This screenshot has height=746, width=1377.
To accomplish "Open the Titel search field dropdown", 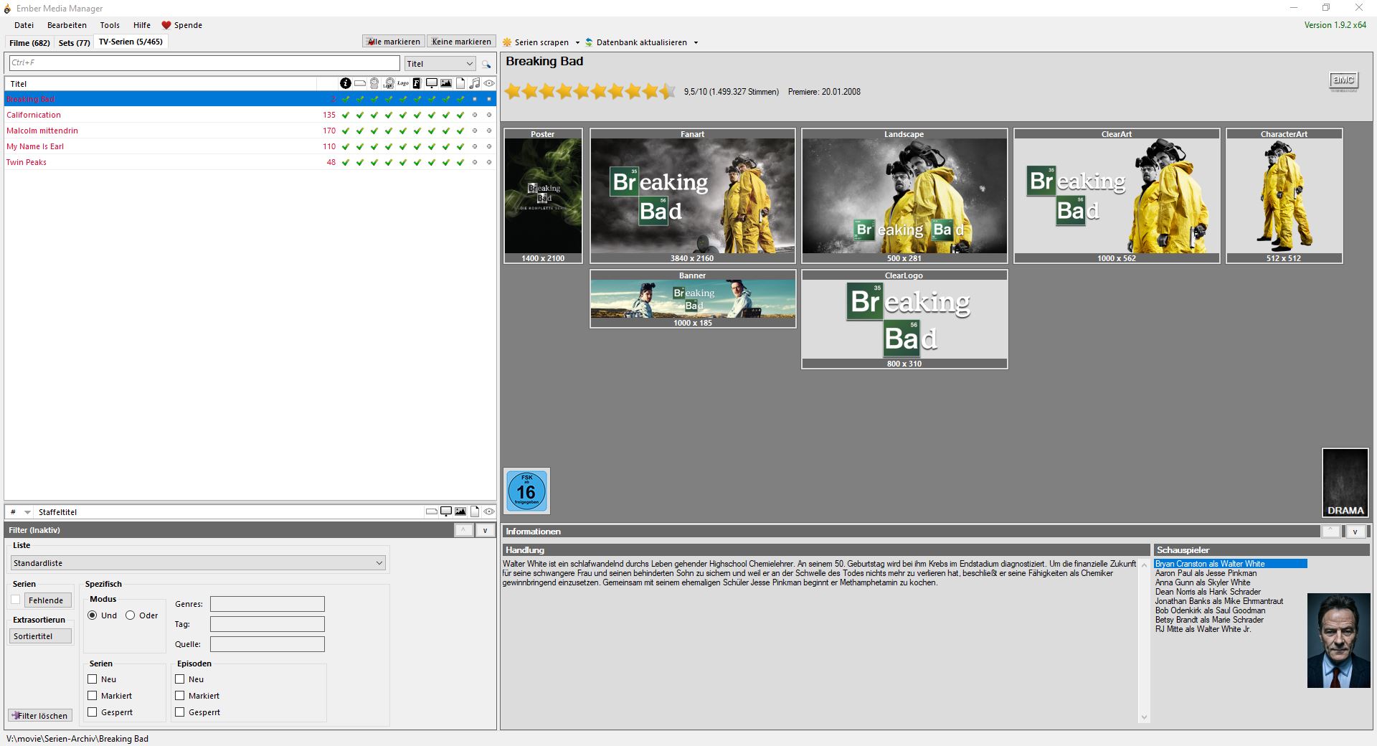I will pyautogui.click(x=440, y=64).
